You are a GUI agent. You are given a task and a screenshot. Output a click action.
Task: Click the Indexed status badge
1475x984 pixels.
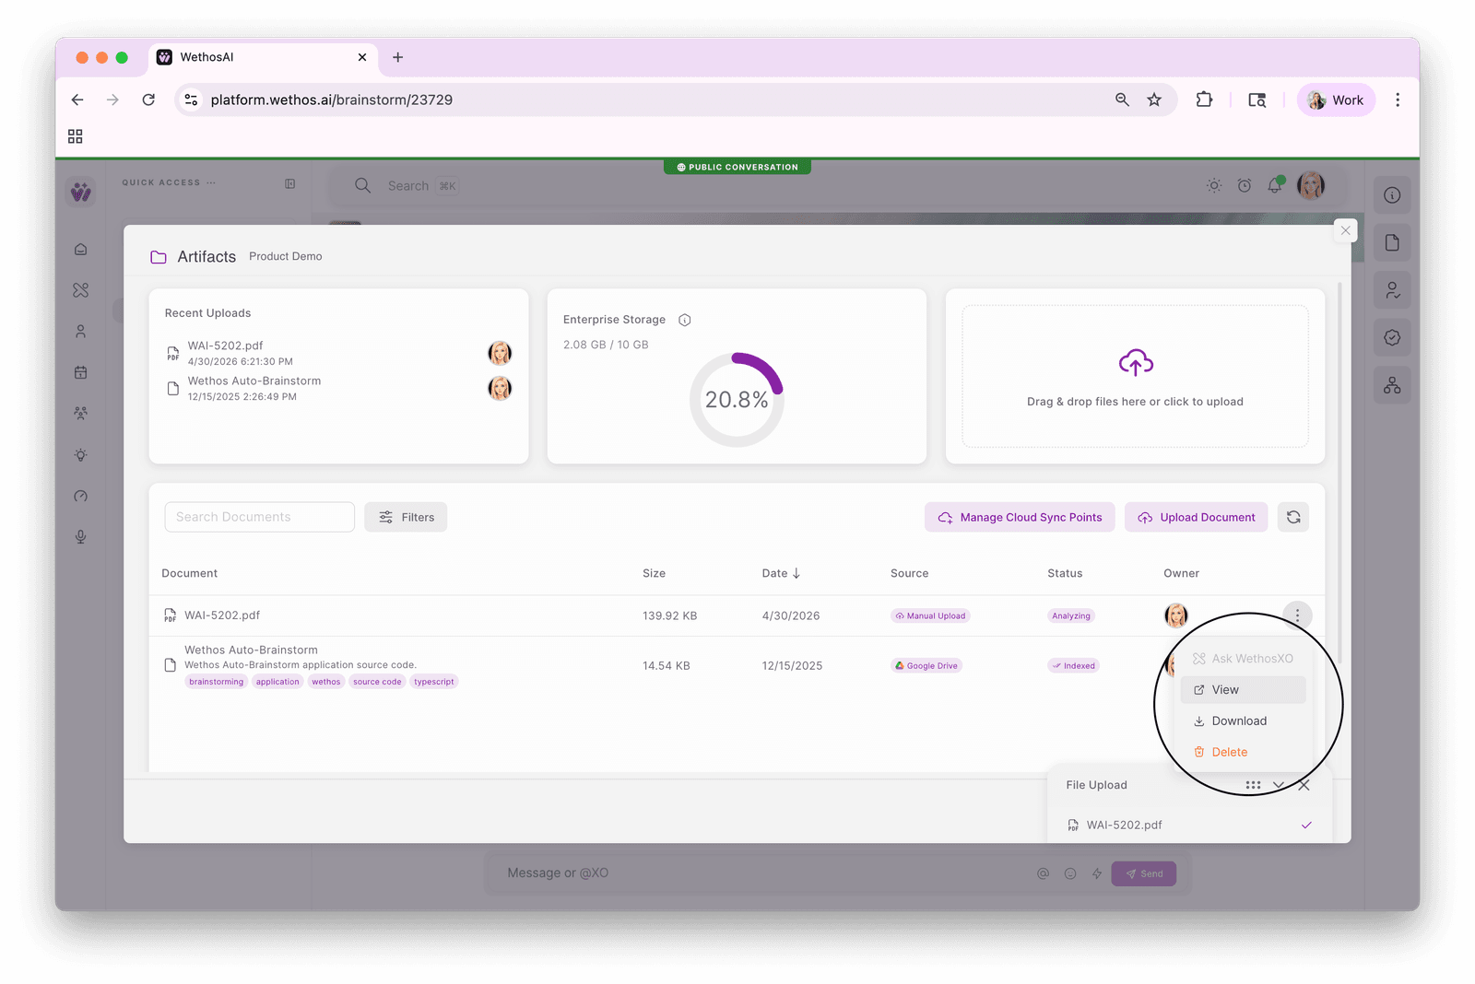(1074, 665)
